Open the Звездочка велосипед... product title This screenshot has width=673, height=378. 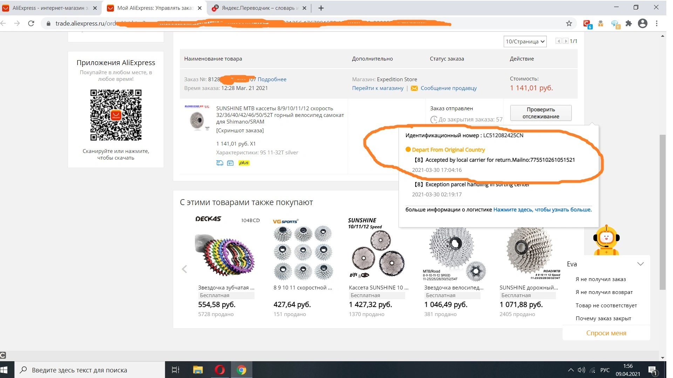coord(454,288)
